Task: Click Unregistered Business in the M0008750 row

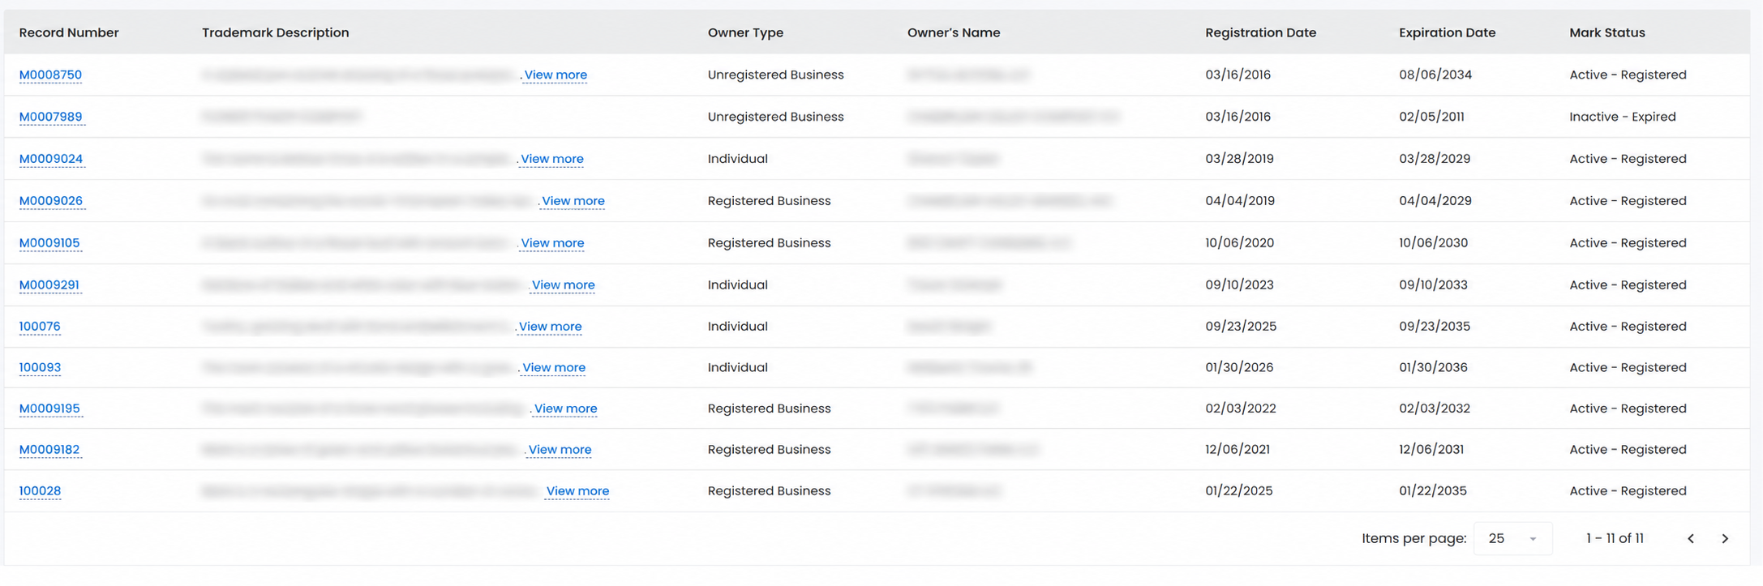Action: (775, 75)
